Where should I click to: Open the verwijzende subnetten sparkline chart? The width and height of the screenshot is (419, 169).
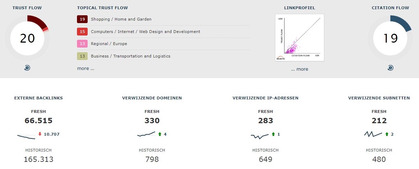point(373,134)
